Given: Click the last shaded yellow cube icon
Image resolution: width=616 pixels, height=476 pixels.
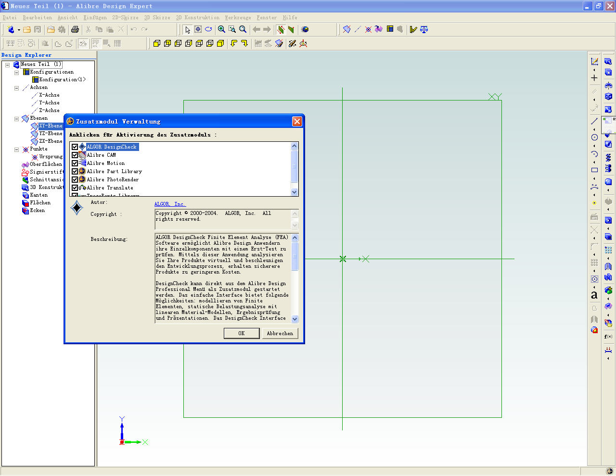Looking at the screenshot, I should (x=220, y=43).
